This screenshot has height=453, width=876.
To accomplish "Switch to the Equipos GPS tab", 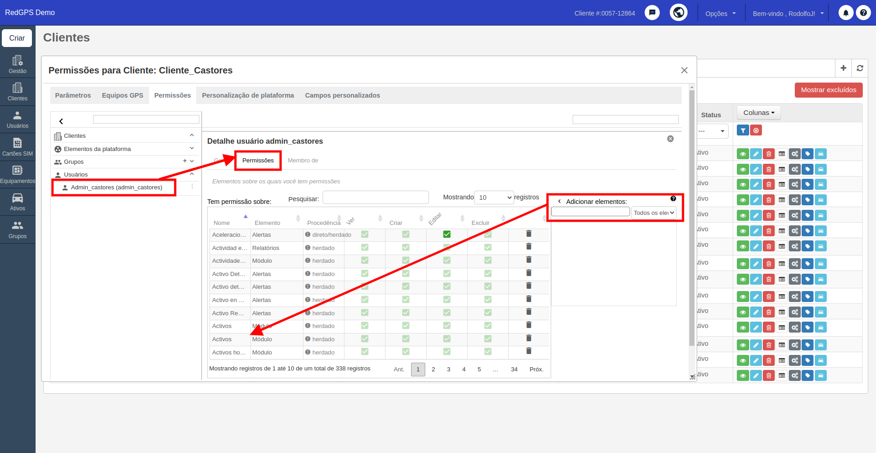I will click(122, 95).
